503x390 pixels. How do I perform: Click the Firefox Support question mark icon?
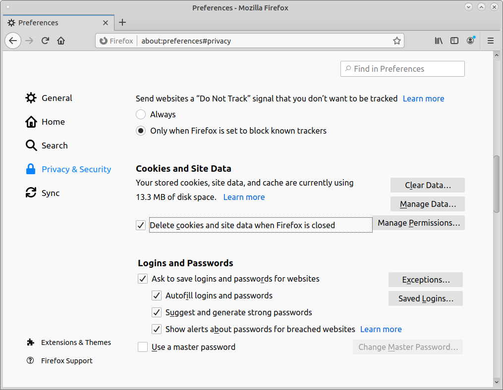[30, 360]
